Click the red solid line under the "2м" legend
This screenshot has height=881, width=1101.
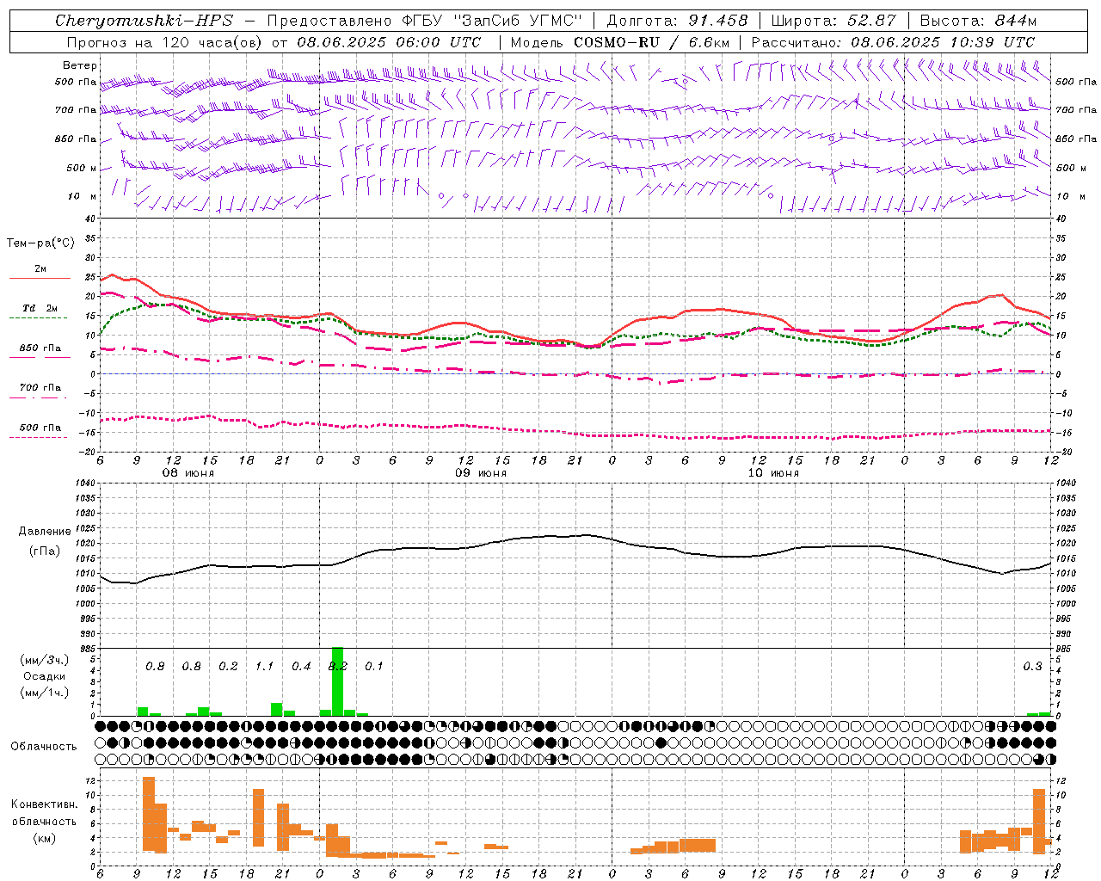[x=40, y=279]
